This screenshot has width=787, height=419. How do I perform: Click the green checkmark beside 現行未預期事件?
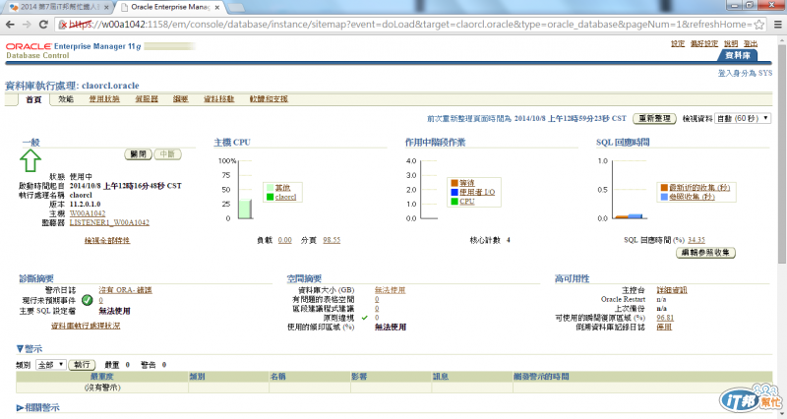88,300
